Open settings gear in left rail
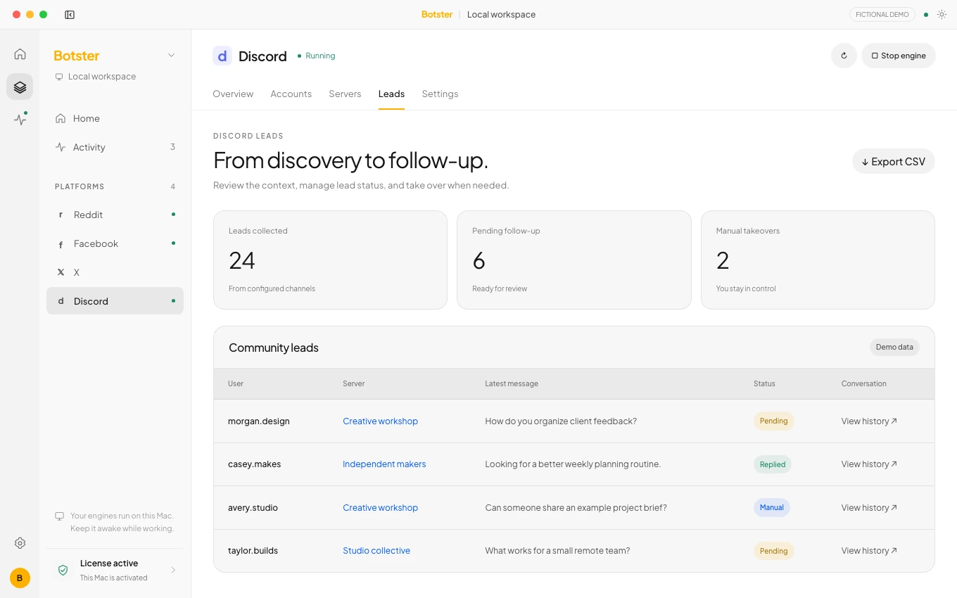This screenshot has height=598, width=957. pos(20,543)
